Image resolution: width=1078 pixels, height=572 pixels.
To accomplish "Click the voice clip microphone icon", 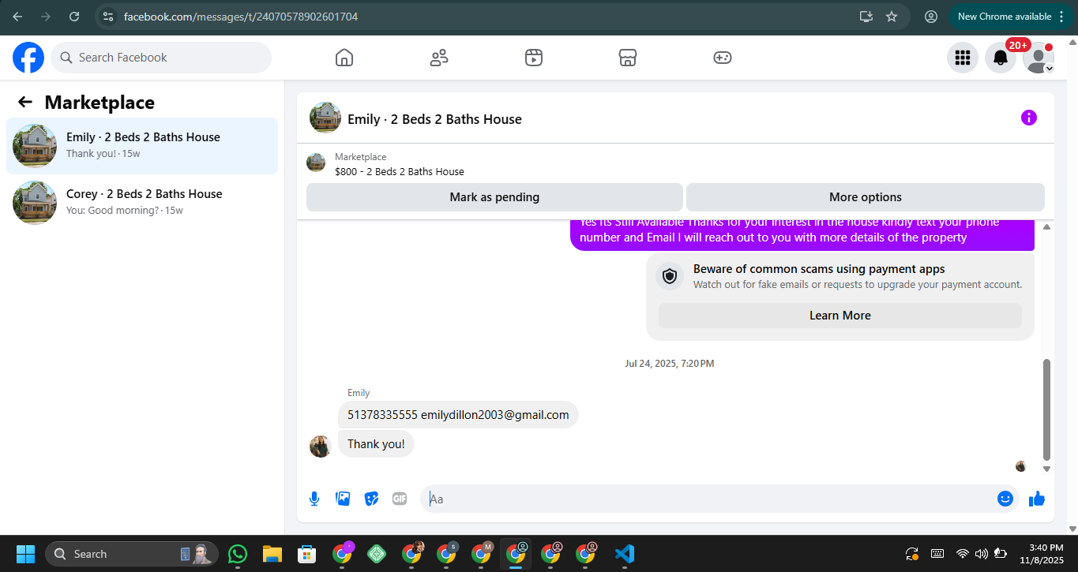I will pos(314,499).
